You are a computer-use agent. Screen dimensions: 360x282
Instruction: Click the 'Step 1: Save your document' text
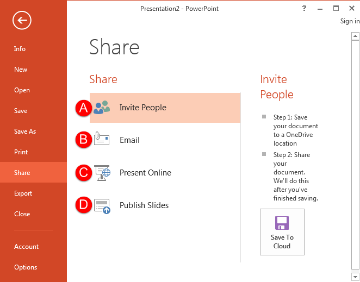(x=295, y=130)
